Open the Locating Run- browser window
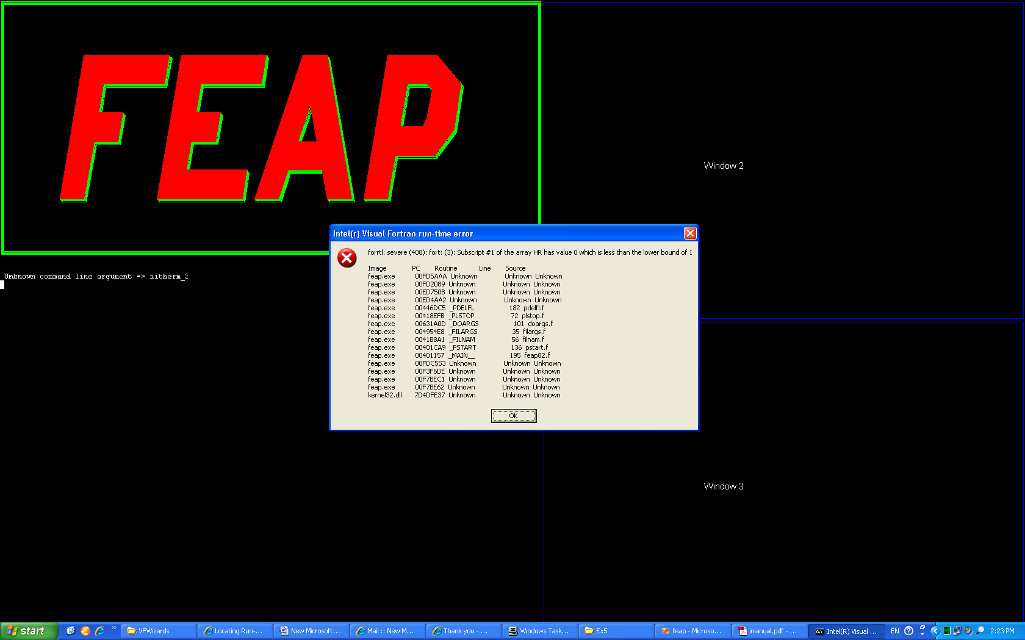Image resolution: width=1025 pixels, height=640 pixels. (235, 631)
